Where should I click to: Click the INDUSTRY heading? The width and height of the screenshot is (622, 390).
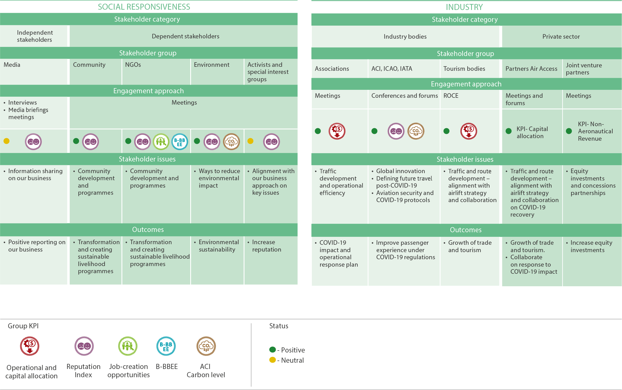pyautogui.click(x=464, y=7)
